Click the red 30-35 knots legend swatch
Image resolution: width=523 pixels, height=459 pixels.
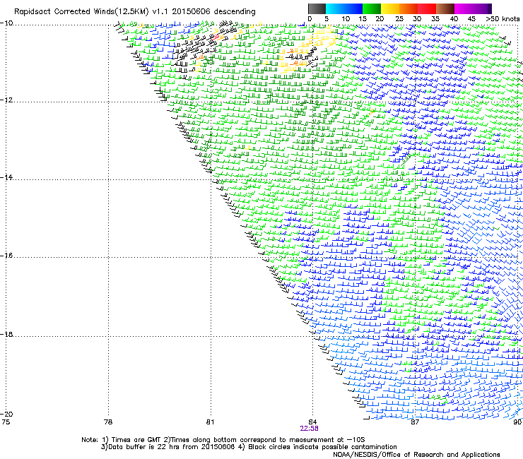(x=427, y=8)
